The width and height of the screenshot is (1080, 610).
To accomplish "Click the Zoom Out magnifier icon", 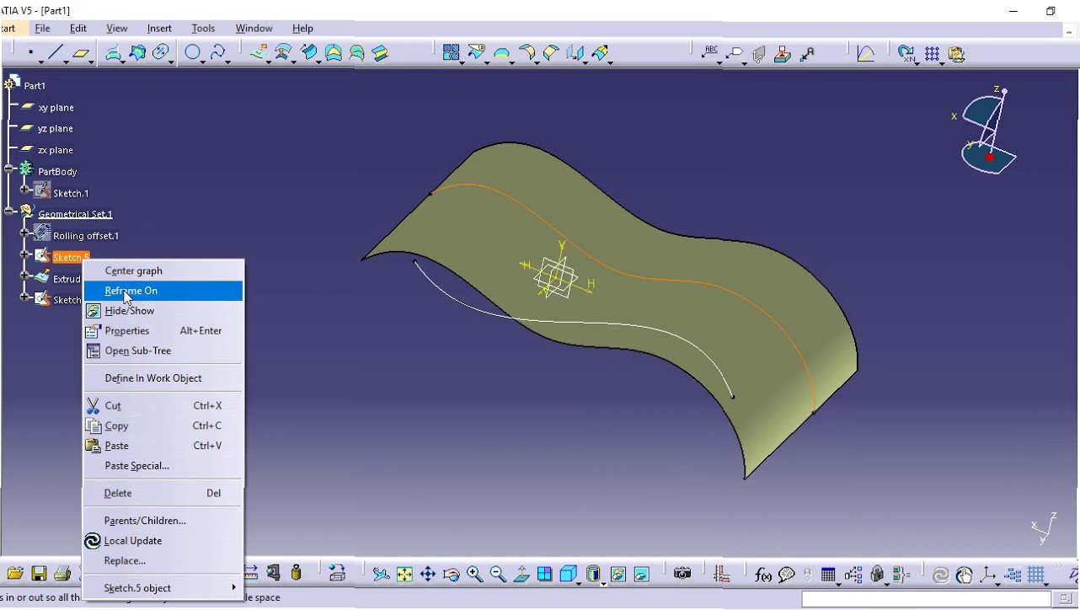I will 498,575.
